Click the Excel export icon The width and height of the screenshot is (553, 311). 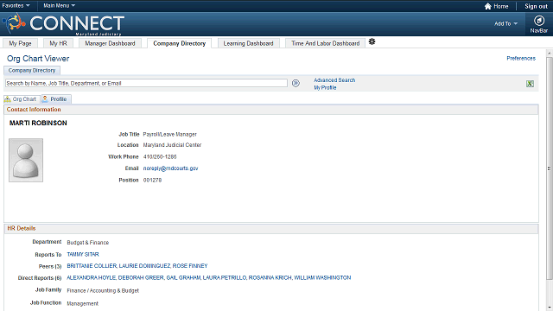pos(530,84)
